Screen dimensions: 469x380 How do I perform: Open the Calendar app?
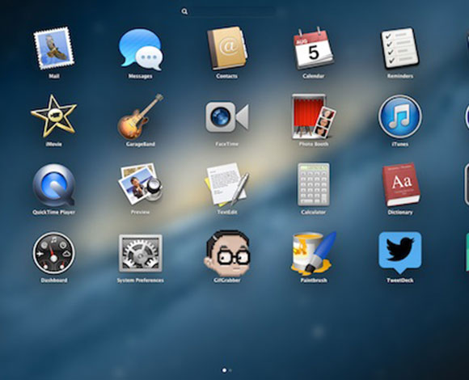click(x=313, y=49)
